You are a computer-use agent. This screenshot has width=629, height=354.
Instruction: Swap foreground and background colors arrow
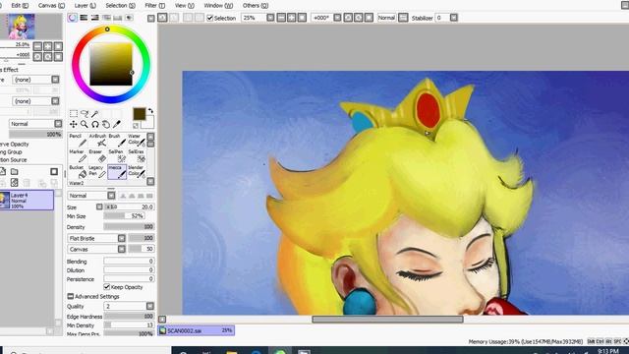150,111
